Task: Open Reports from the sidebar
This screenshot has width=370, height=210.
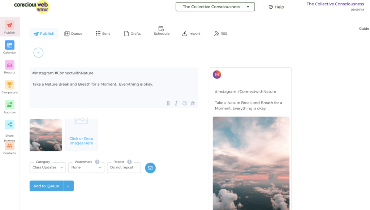Action: coord(9,65)
